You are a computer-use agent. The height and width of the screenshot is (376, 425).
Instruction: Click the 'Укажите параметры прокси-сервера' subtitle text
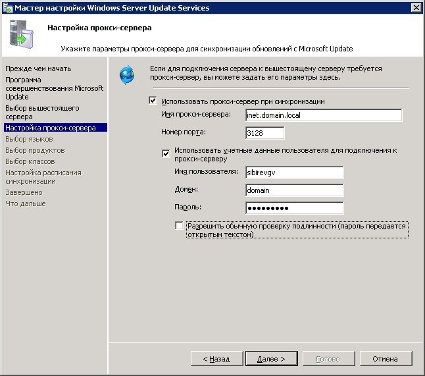[x=207, y=49]
